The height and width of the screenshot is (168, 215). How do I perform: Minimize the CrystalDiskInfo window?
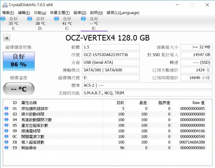pos(177,5)
